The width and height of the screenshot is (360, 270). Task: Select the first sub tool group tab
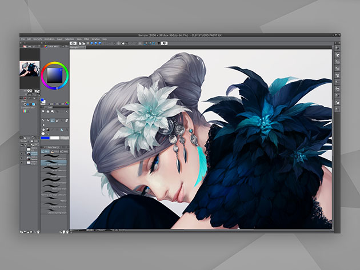pyautogui.click(x=45, y=151)
